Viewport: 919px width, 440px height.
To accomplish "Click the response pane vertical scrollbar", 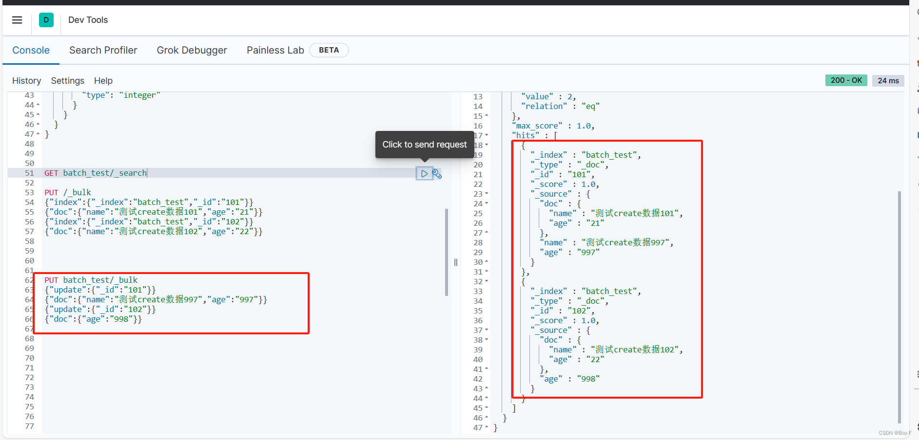I will point(899,307).
